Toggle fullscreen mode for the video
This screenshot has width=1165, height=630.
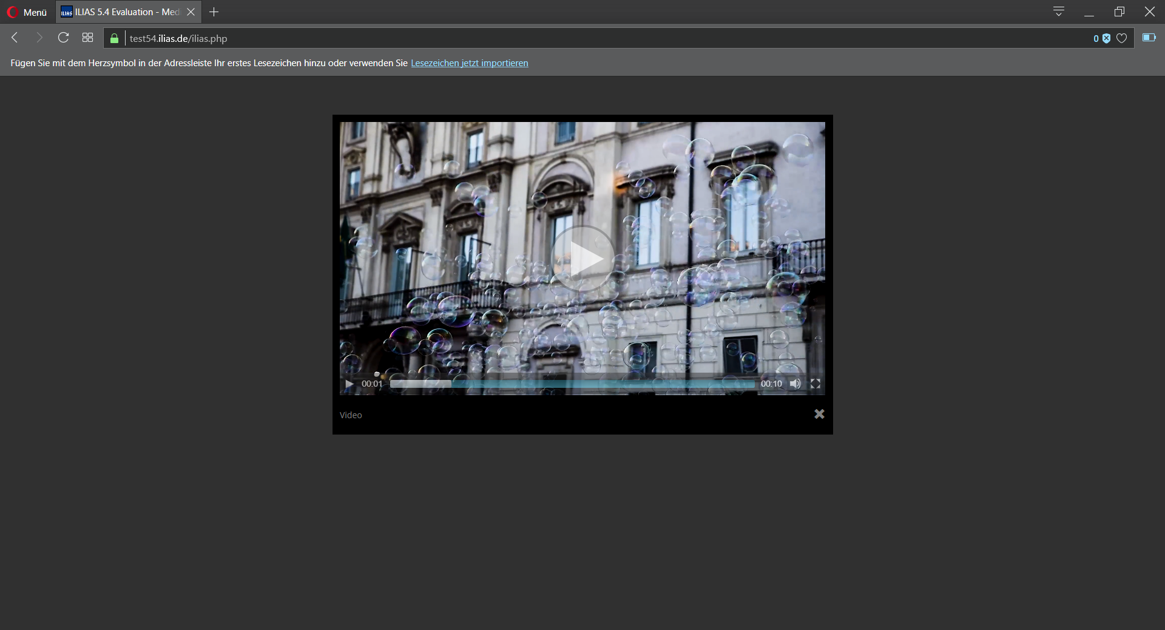815,384
